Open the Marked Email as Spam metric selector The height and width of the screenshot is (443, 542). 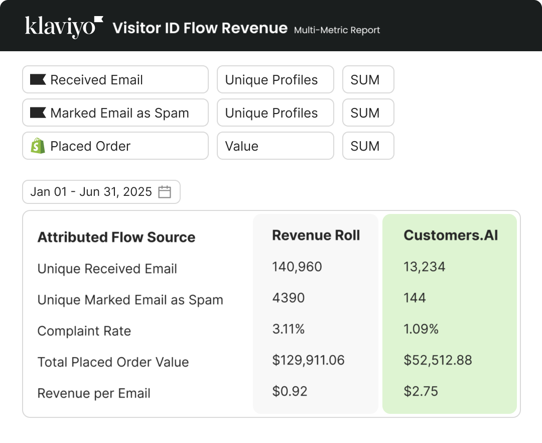[x=115, y=113]
